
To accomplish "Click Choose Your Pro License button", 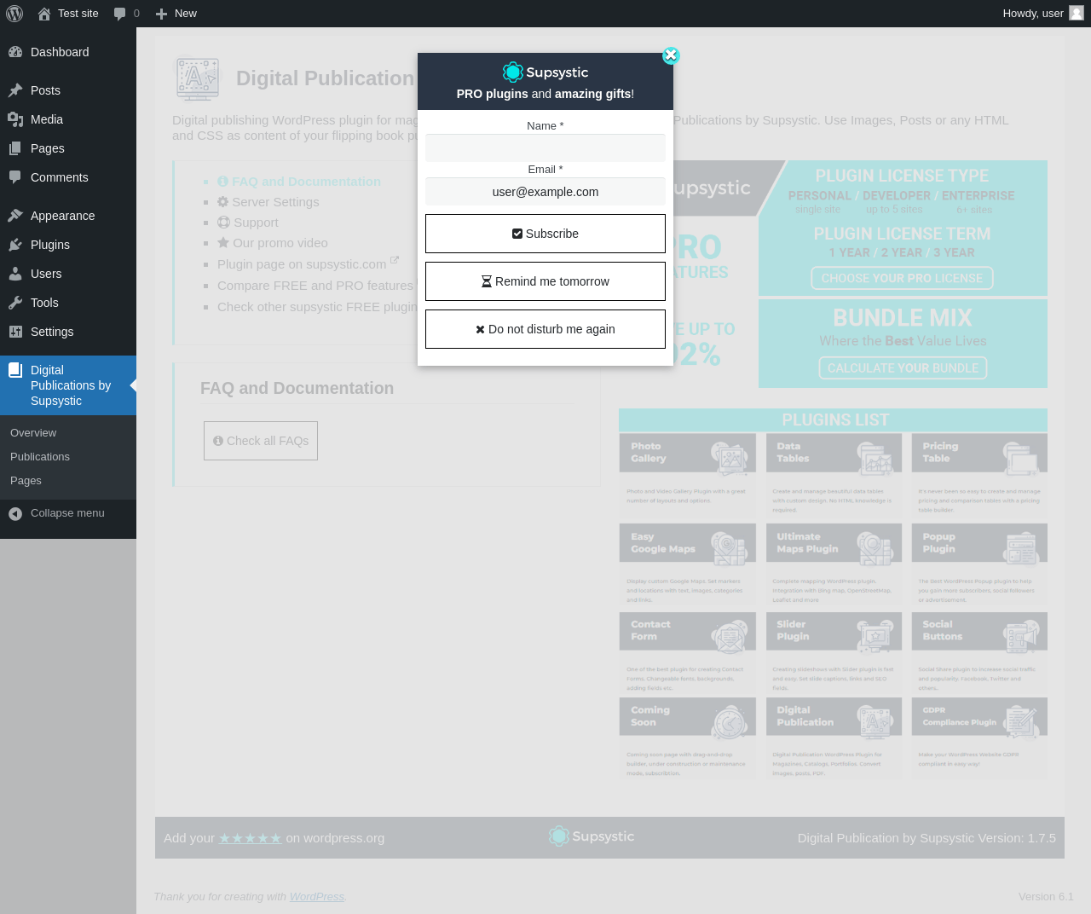I will pos(902,278).
